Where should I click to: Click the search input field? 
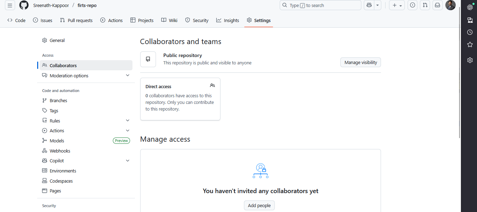[x=320, y=5]
